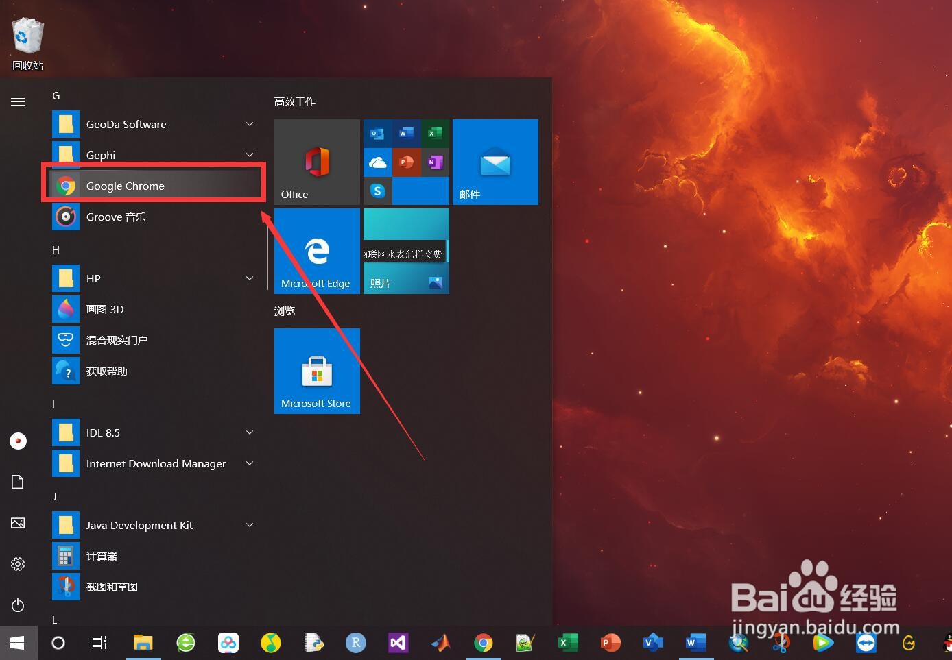
Task: Open PowerPoint from the taskbar
Action: (610, 643)
